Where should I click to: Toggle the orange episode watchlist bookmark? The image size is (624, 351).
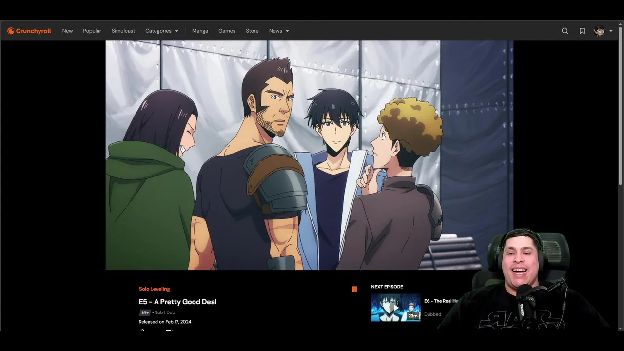point(354,290)
